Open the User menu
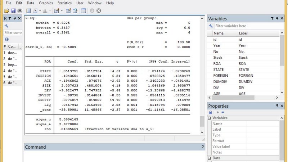This screenshot has height=162, width=288. coord(80,3)
